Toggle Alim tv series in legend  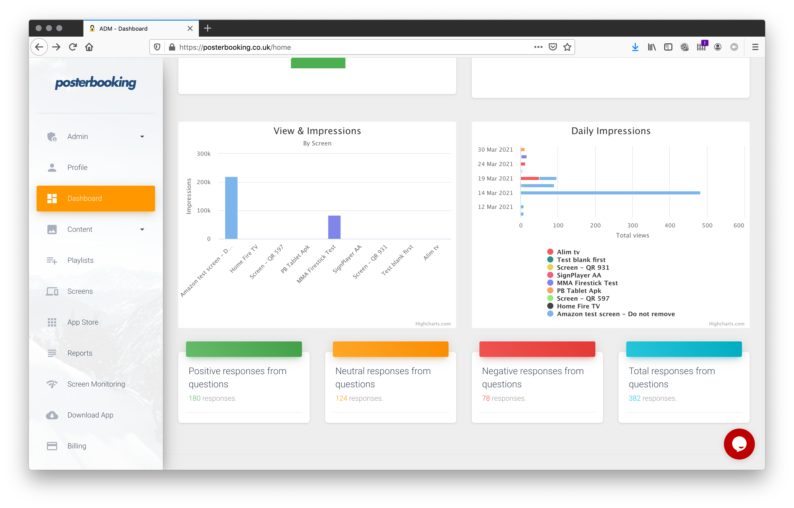pos(568,252)
